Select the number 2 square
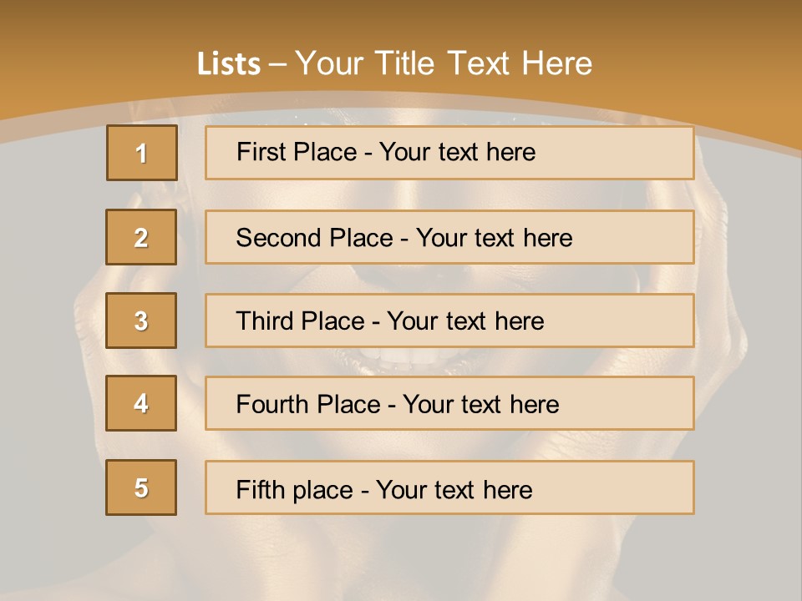Image resolution: width=802 pixels, height=601 pixels. click(141, 237)
